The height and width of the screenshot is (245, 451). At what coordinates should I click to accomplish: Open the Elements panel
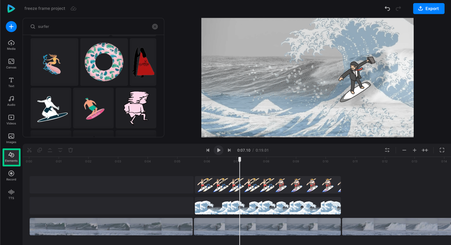11,157
